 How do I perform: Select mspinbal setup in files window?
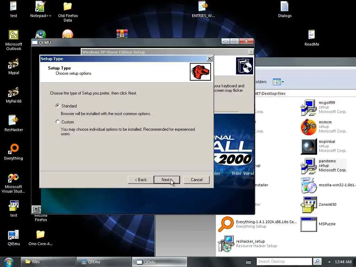324,146
